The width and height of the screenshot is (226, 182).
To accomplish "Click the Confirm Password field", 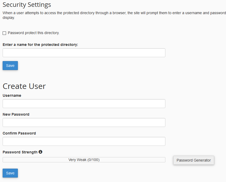I will [x=84, y=141].
